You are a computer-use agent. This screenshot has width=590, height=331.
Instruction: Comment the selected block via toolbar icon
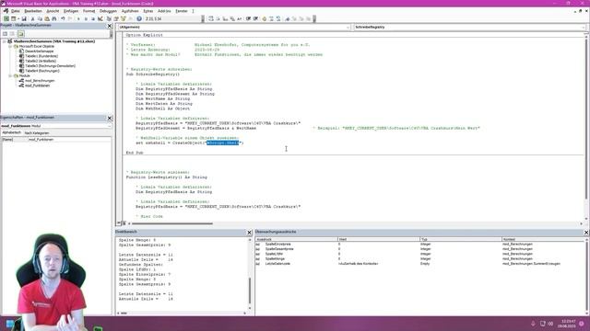271,18
